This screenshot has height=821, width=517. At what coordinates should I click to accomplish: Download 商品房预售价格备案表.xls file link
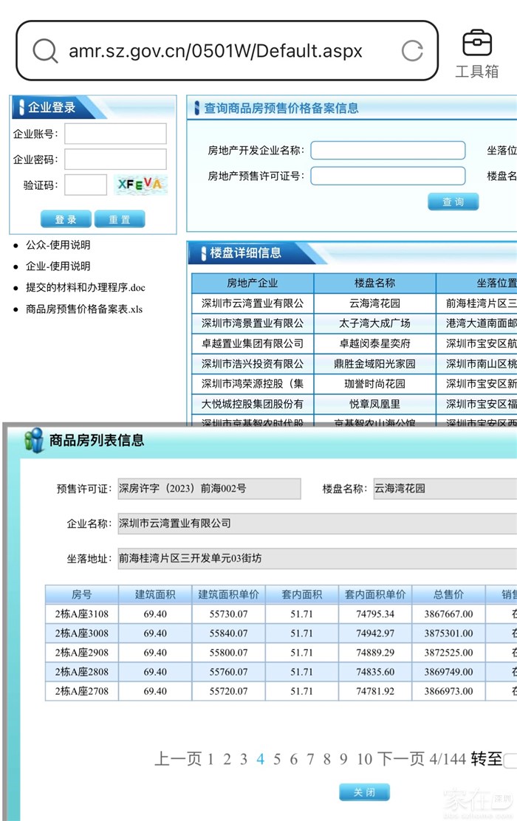pyautogui.click(x=84, y=309)
